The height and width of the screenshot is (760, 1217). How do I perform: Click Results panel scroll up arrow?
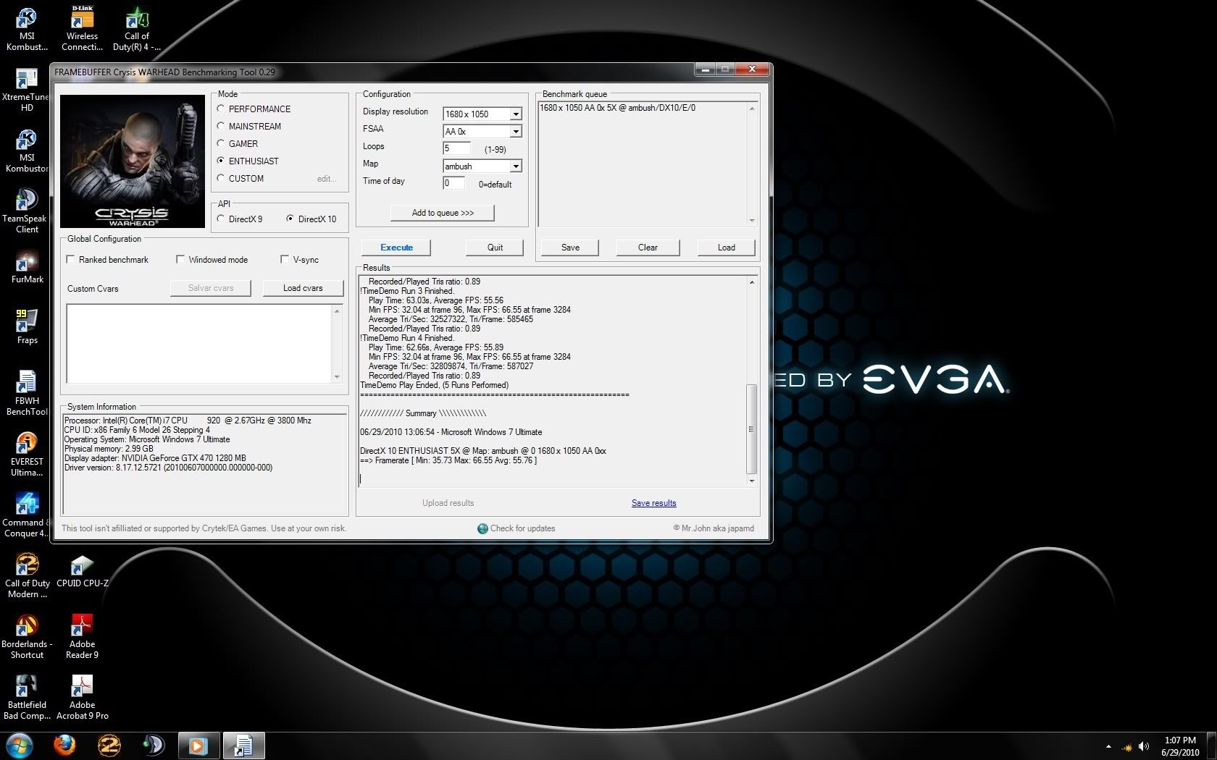tap(751, 282)
